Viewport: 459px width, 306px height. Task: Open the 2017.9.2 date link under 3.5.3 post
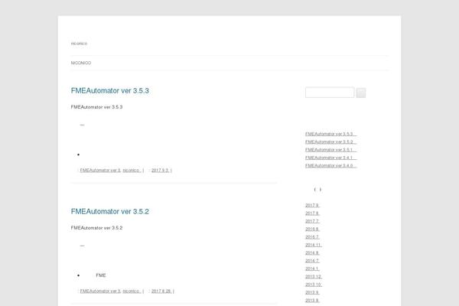click(161, 171)
